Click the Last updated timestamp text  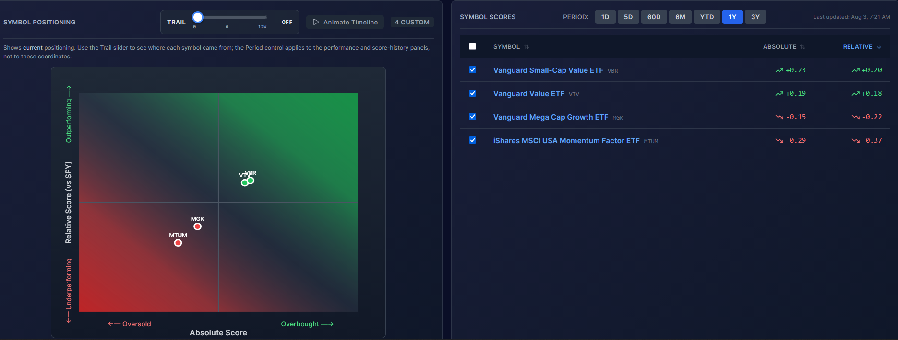[x=851, y=17]
